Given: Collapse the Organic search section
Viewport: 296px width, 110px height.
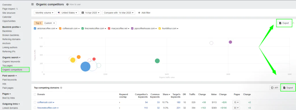Looking at the screenshot, I should click(x=11, y=58).
